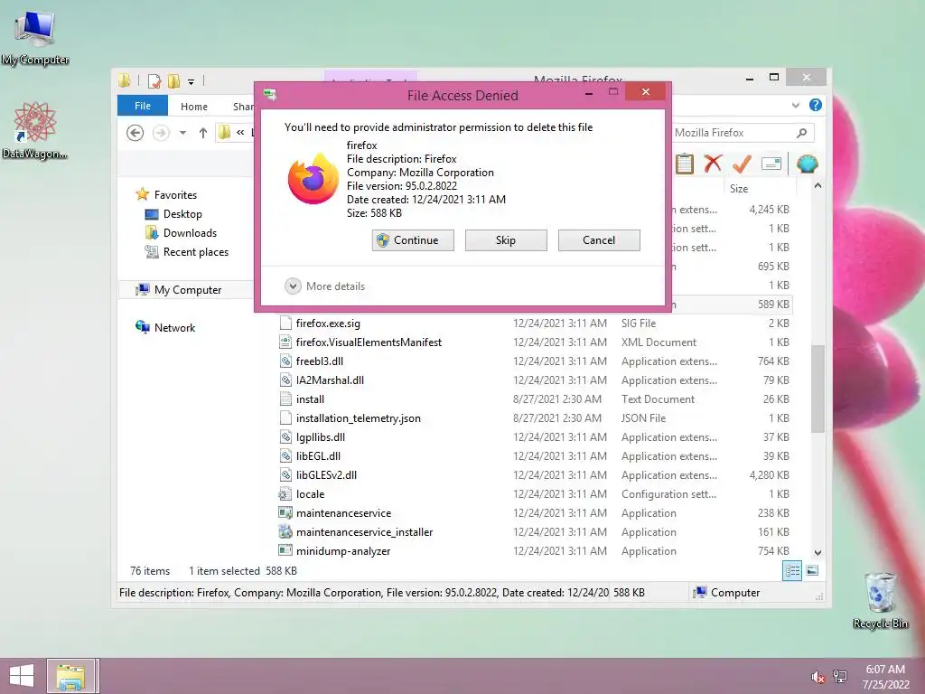
Task: Switch to Large icons view layout
Action: (x=812, y=571)
